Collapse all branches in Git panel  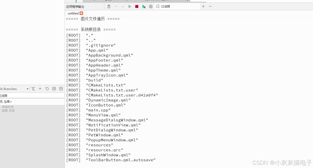61,88
